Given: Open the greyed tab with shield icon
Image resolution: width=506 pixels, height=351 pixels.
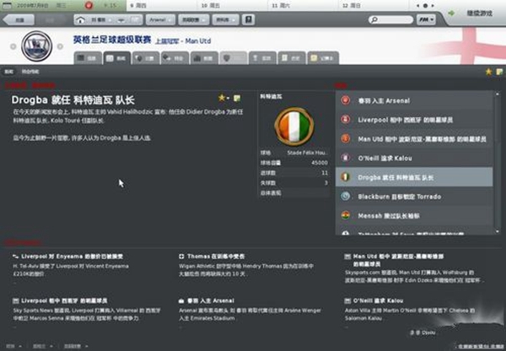Looking at the screenshot, I should coord(233,58).
